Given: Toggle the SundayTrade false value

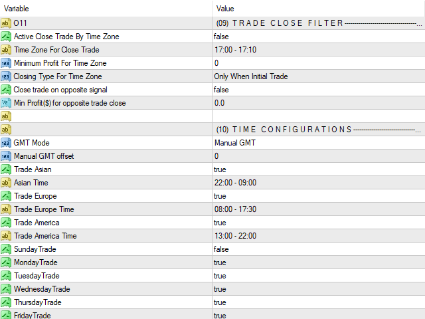Looking at the screenshot, I should tap(319, 249).
